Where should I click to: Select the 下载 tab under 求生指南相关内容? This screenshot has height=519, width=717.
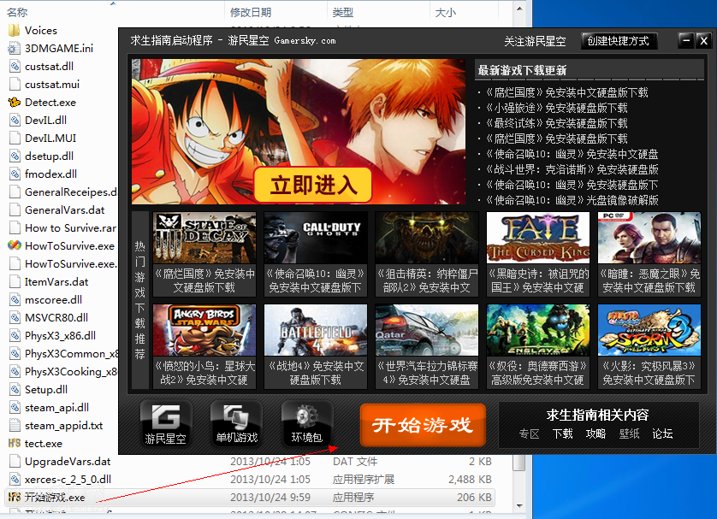(x=562, y=433)
